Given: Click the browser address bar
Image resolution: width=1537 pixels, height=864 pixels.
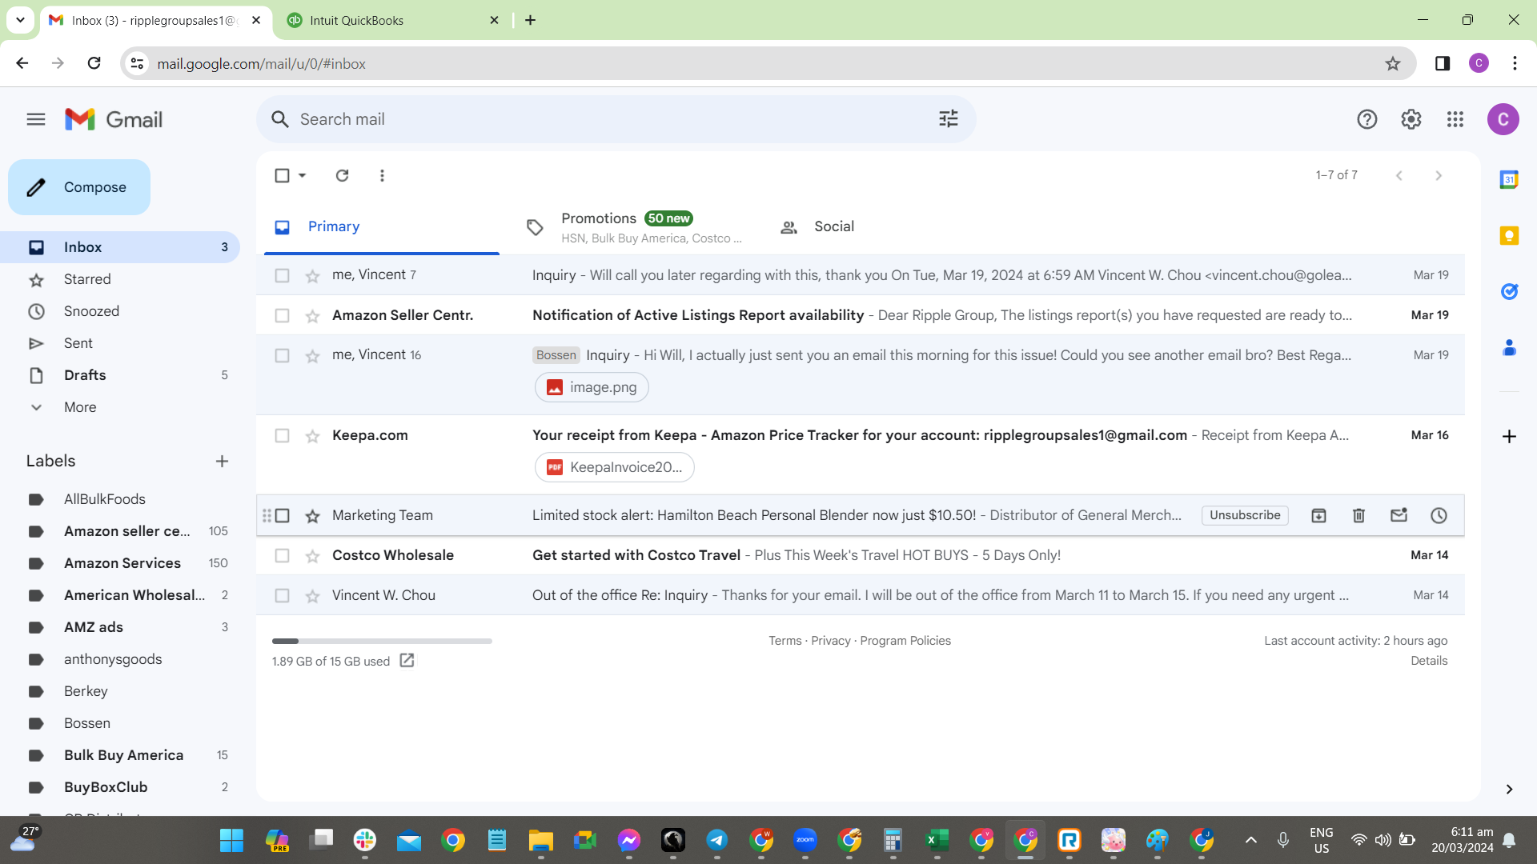Looking at the screenshot, I should pos(768,63).
